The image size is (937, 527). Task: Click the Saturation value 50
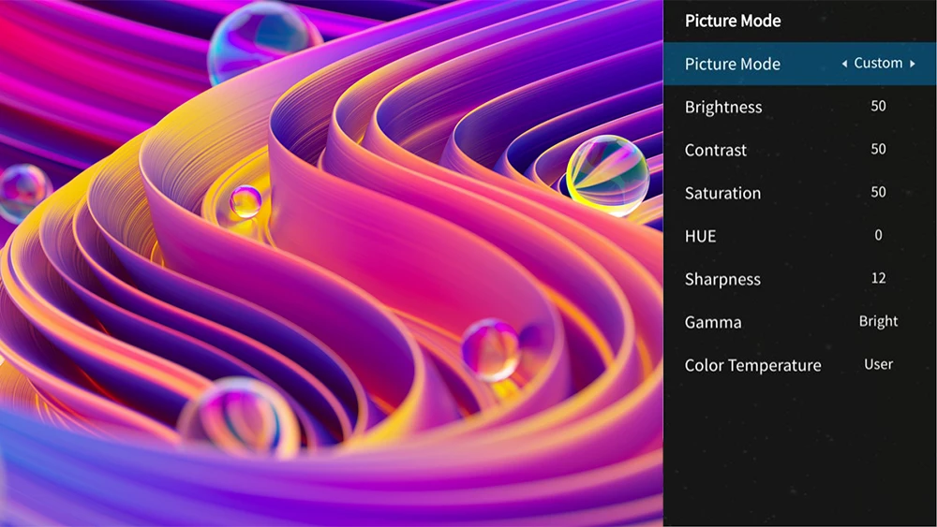(x=879, y=192)
